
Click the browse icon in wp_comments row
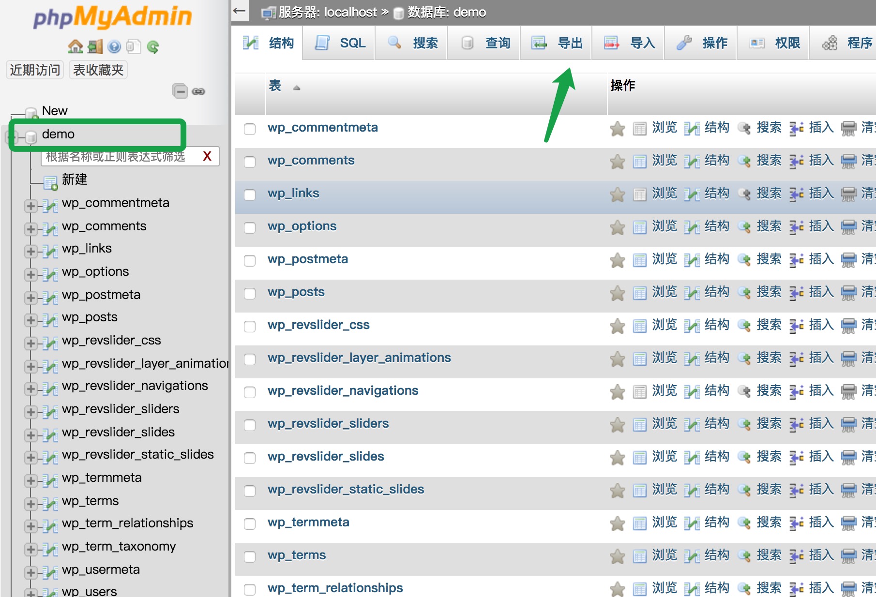[x=640, y=162]
